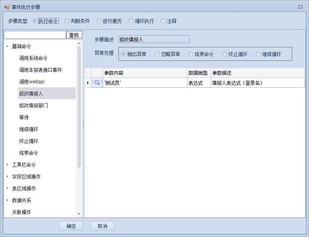Expand the 字段区域操作 node
309x237 pixels.
coord(8,177)
